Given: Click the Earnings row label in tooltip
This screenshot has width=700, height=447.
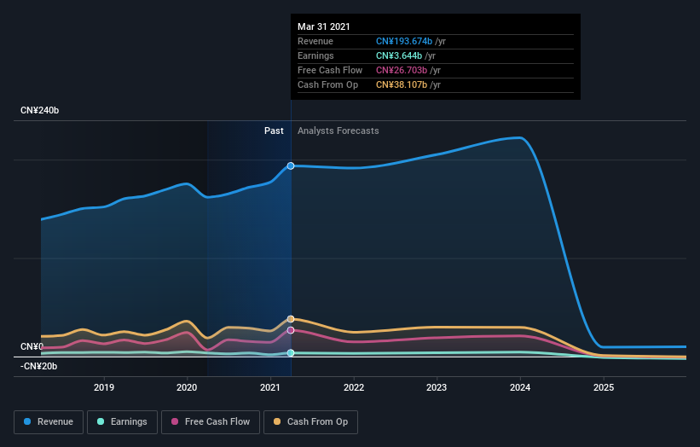Looking at the screenshot, I should tap(315, 55).
